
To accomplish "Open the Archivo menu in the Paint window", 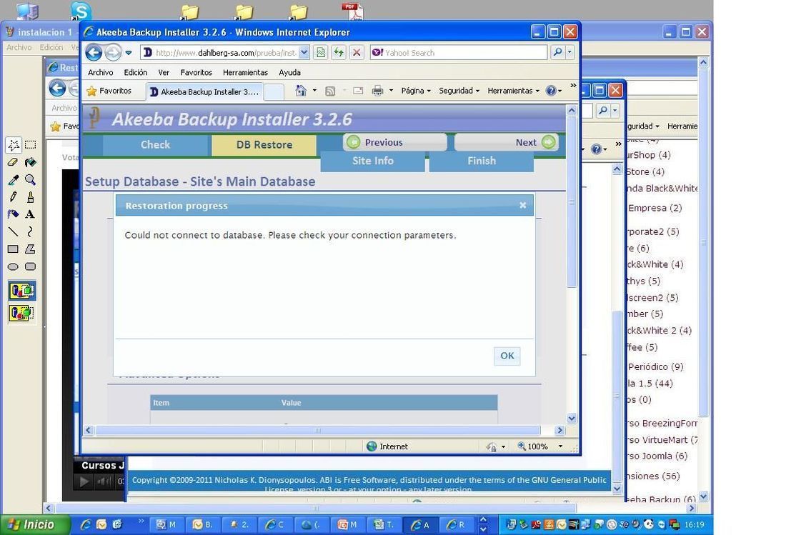I will (x=19, y=47).
